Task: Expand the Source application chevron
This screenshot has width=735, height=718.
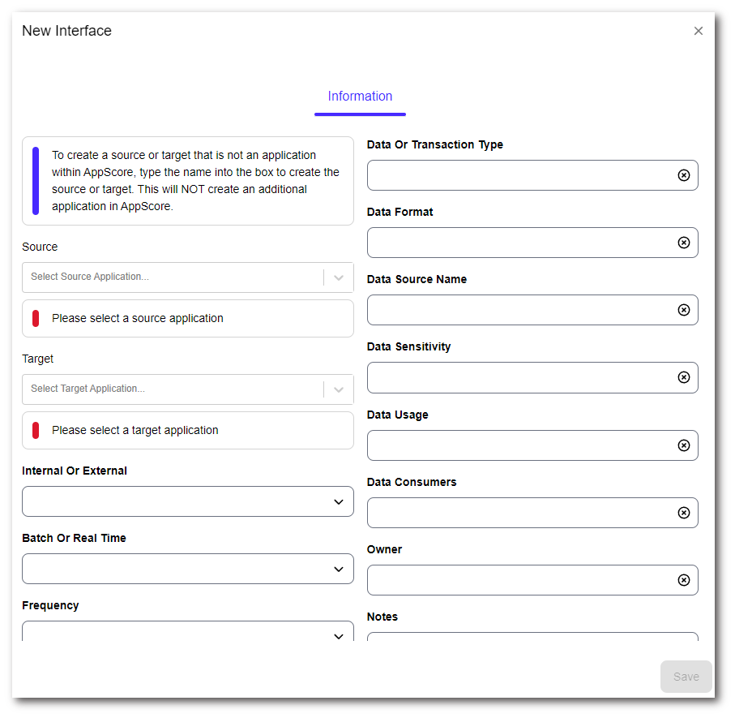Action: click(x=339, y=277)
